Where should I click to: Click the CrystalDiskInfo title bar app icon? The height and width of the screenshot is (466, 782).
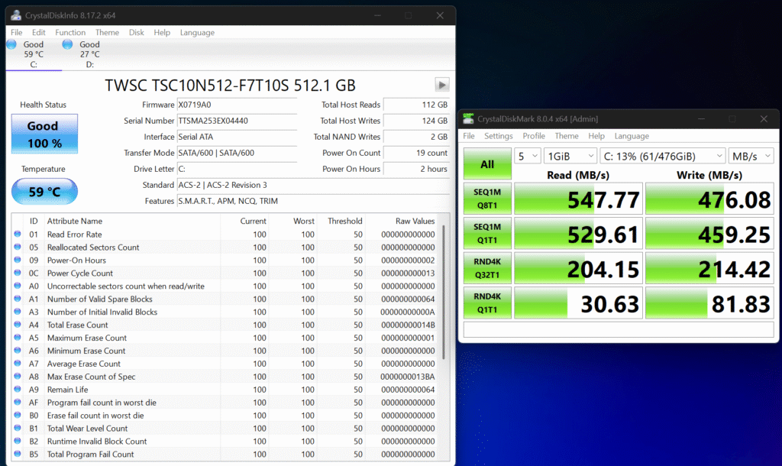(x=16, y=15)
